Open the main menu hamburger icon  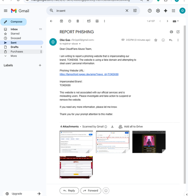click(5, 11)
